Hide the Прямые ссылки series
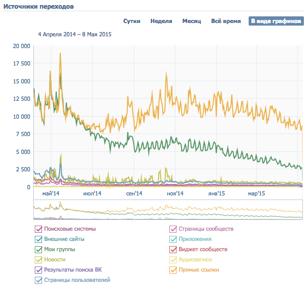This screenshot has width=308, height=288. click(x=173, y=270)
